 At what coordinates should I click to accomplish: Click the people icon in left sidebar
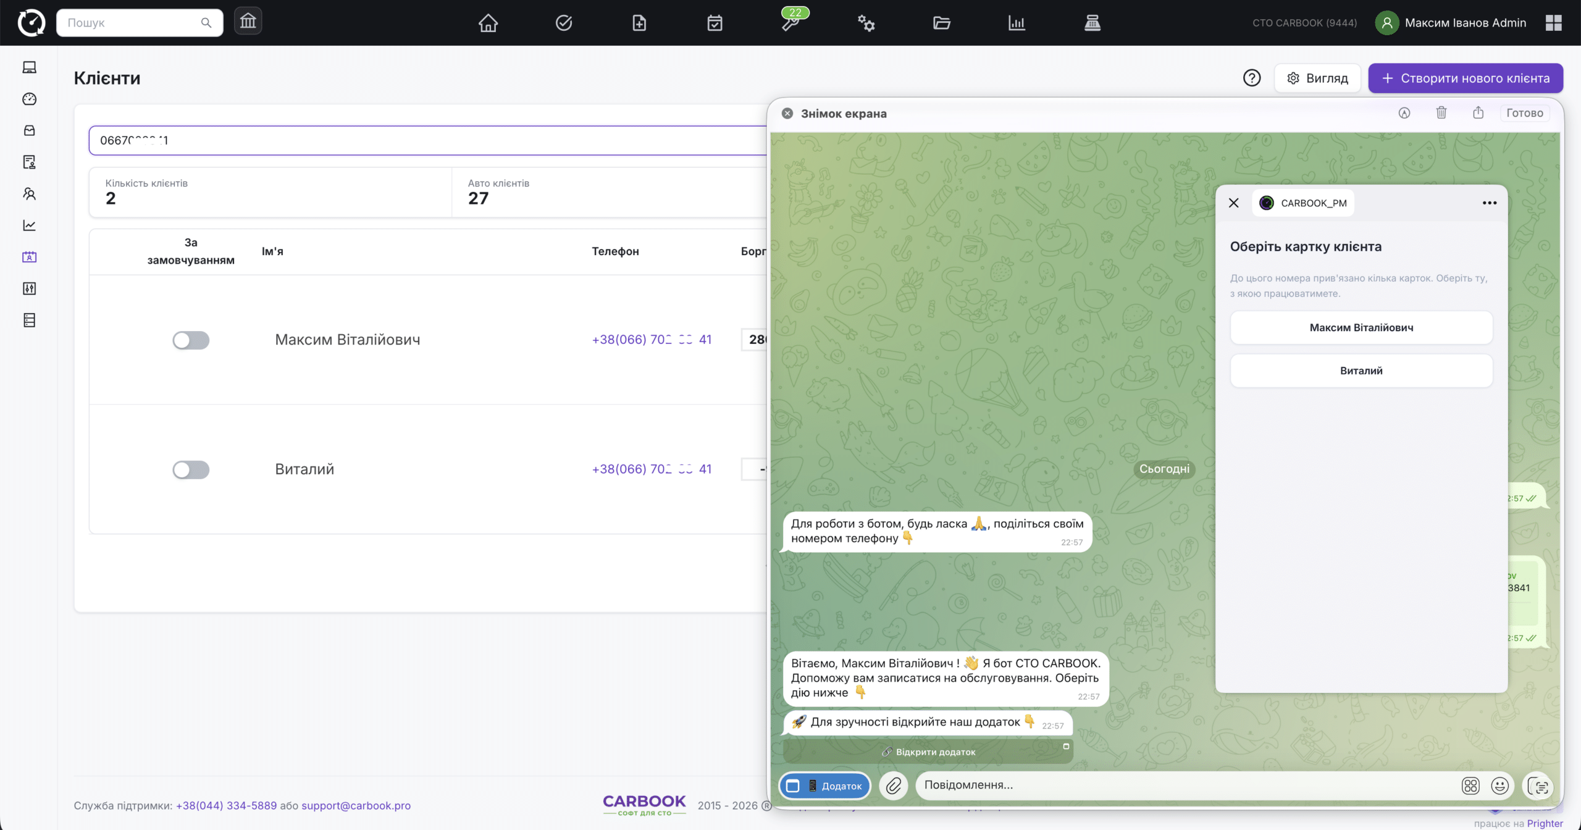pyautogui.click(x=29, y=194)
